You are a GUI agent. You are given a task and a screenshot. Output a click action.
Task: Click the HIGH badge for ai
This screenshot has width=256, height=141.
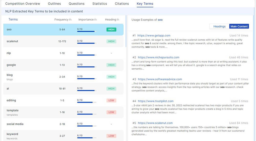(x=111, y=89)
